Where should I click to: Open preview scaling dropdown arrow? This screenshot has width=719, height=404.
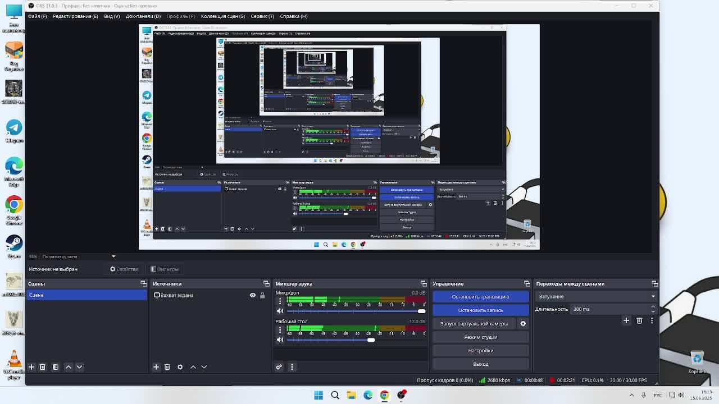pos(113,256)
